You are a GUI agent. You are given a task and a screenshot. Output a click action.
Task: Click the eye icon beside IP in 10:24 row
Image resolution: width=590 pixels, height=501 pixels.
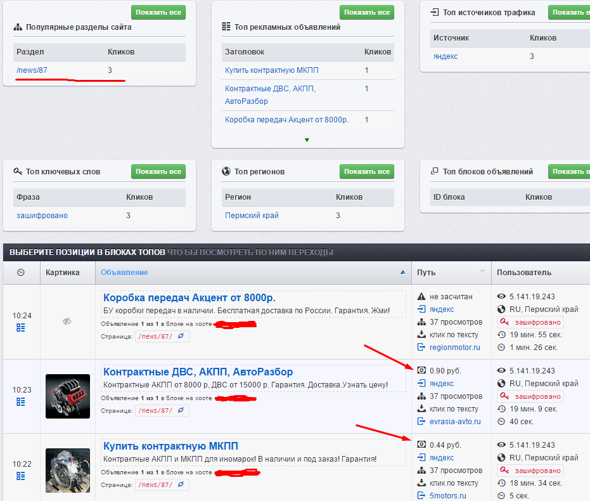[x=501, y=297]
